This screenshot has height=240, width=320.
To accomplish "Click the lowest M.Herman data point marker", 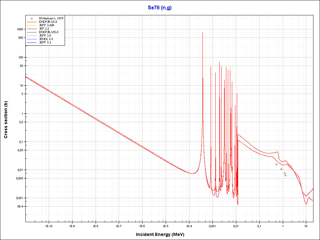I will tap(285, 176).
